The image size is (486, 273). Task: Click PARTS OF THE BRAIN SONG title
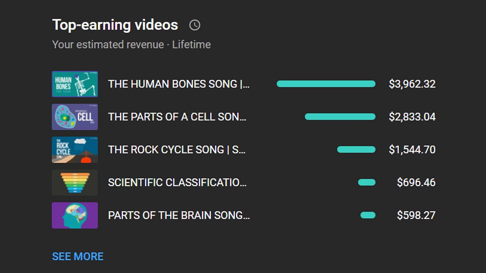coord(179,215)
